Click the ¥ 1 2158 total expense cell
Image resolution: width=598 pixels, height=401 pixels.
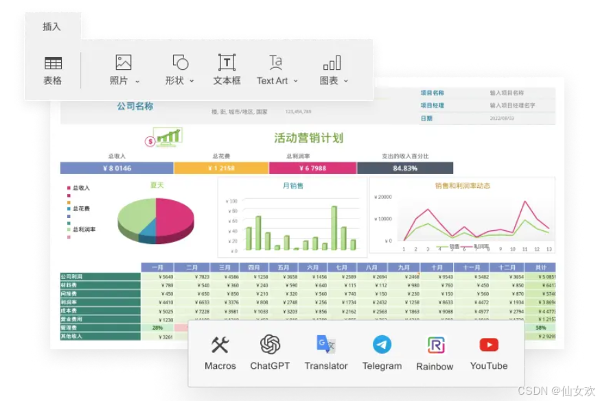click(x=221, y=168)
